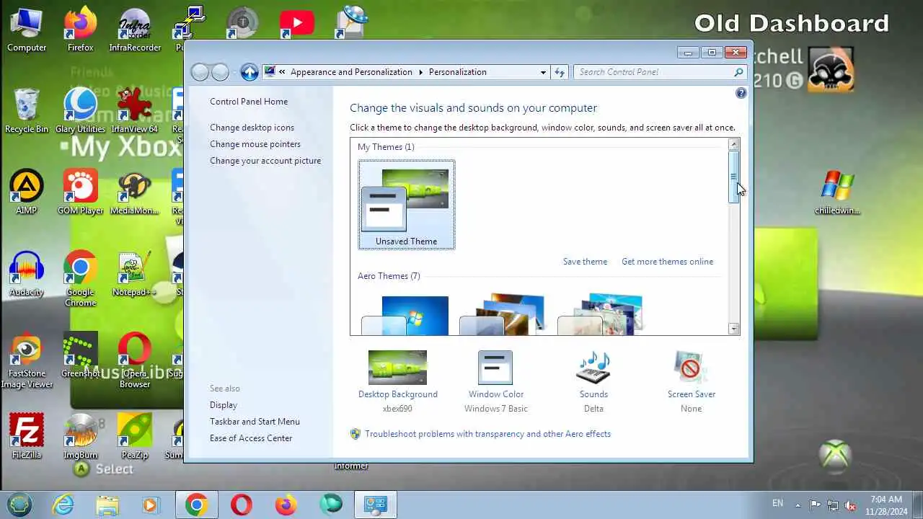Click Control Panel icon in address bar
Viewport: 923px width, 519px height.
point(270,71)
